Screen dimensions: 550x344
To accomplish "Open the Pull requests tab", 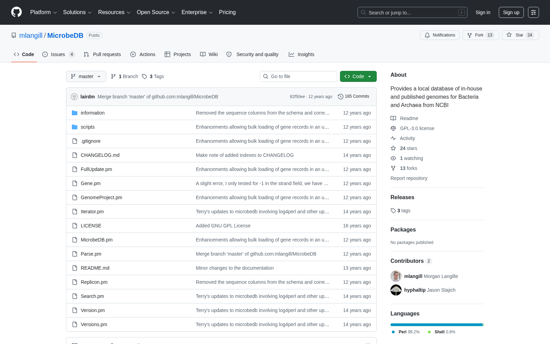I will click(x=102, y=54).
